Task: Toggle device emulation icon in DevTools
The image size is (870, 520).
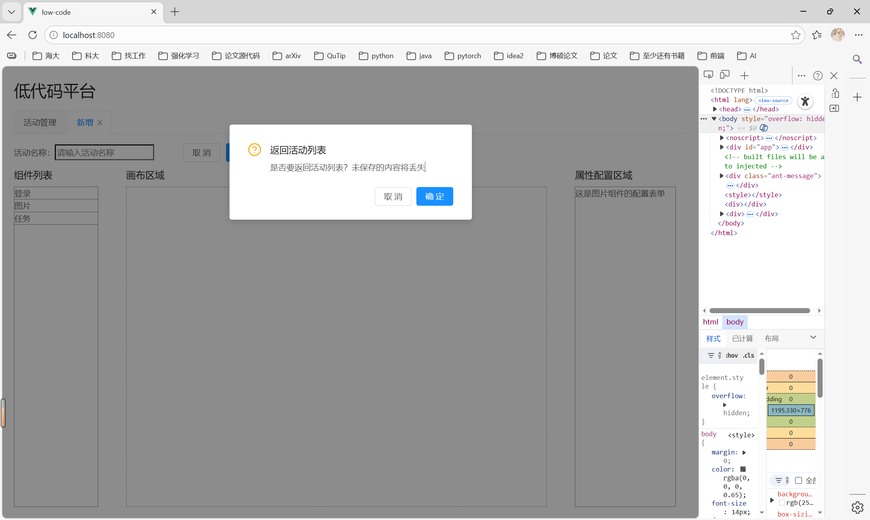Action: 725,75
